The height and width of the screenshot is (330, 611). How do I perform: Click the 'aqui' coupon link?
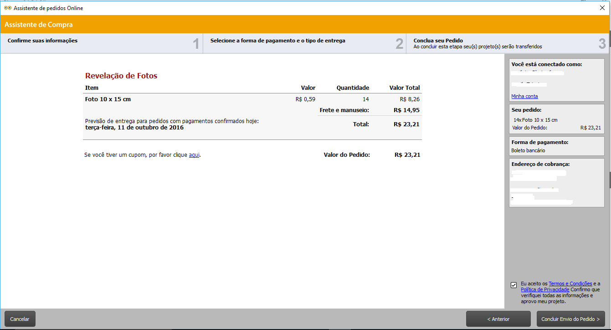[x=194, y=155]
